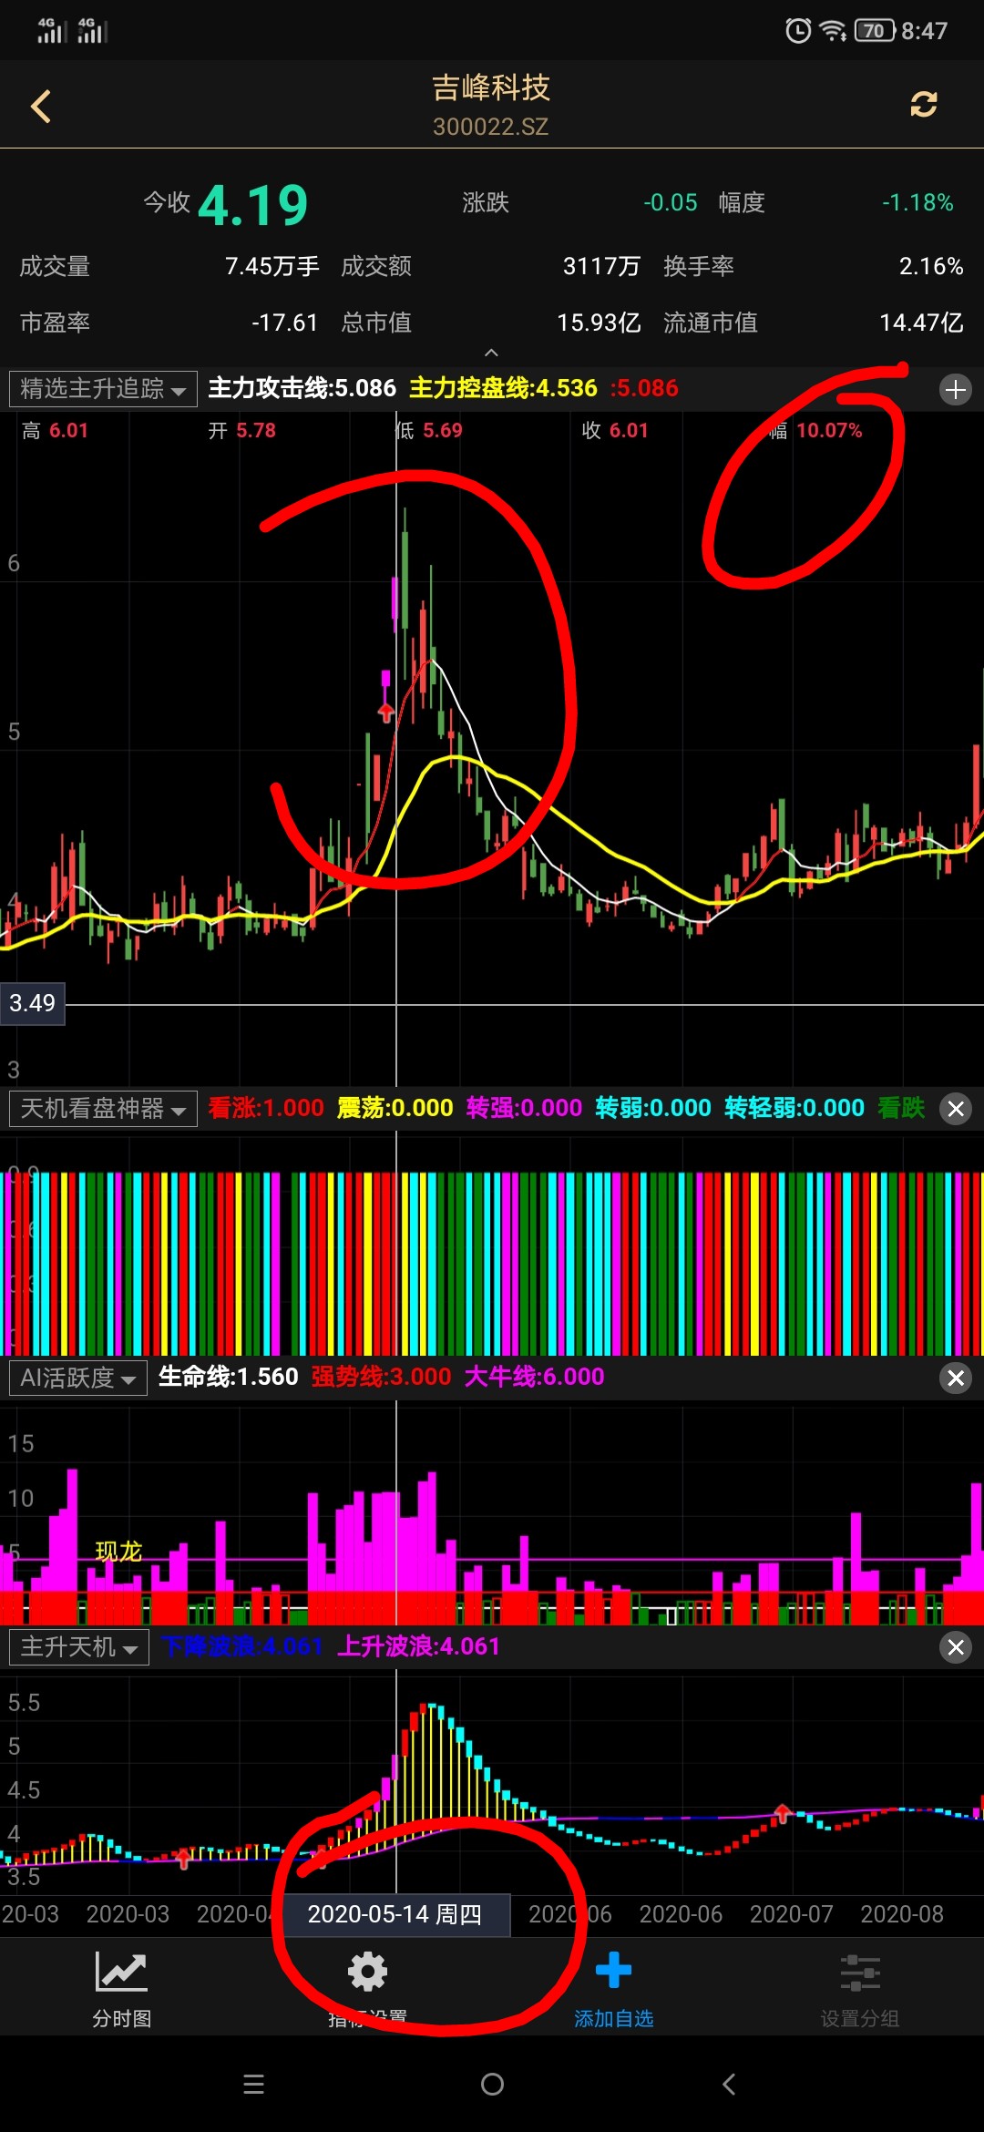Close the 天机看盘神器 indicator panel

pos(955,1109)
